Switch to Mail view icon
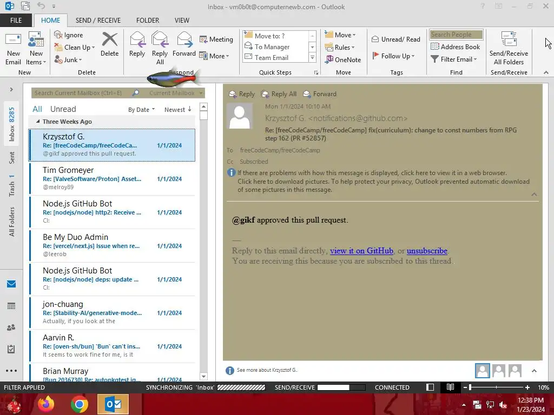Screen dimensions: 554x415 [11, 284]
